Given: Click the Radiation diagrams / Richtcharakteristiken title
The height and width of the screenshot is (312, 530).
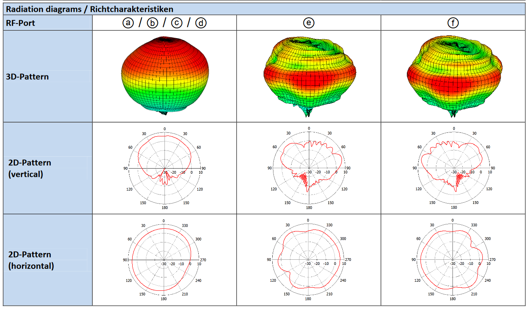Looking at the screenshot, I should pos(89,9).
